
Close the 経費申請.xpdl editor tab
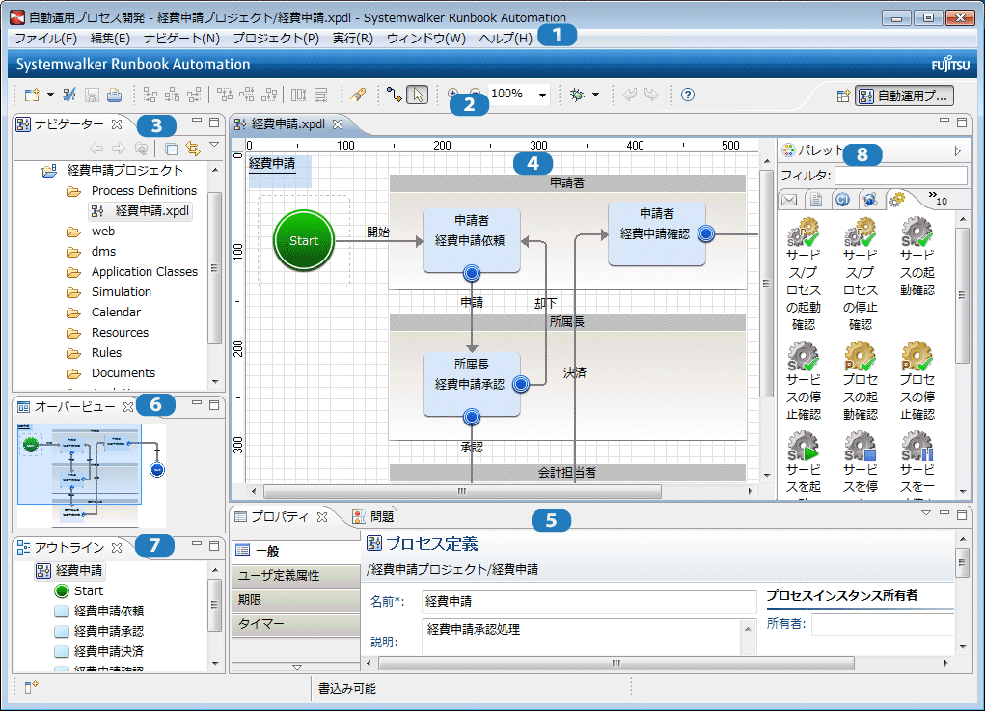pyautogui.click(x=338, y=124)
